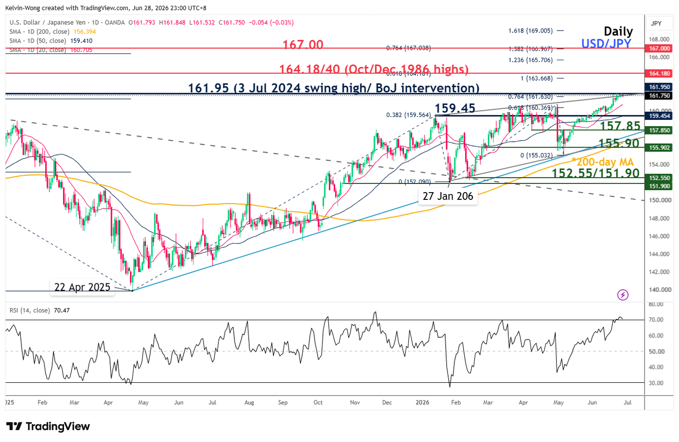This screenshot has height=442, width=679.
Task: Click the 27 Jan 206 callout label
Action: point(448,196)
